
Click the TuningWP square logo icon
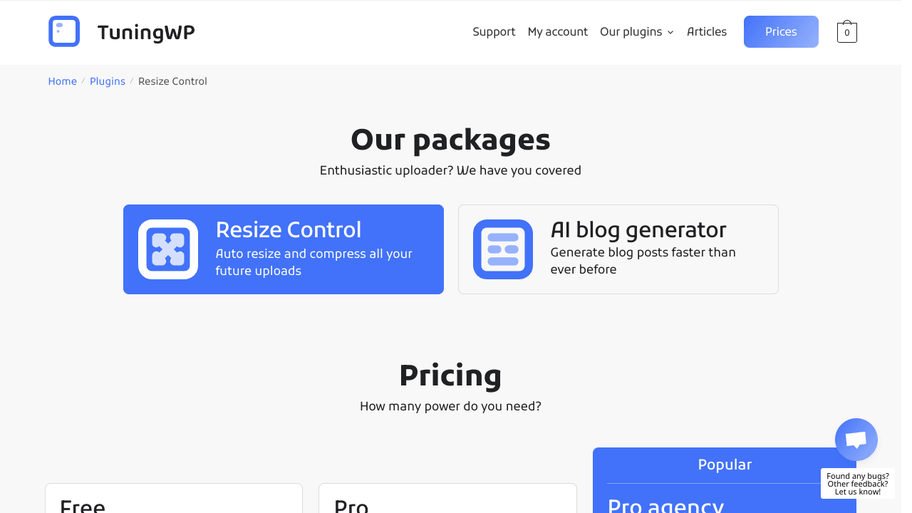click(x=64, y=31)
